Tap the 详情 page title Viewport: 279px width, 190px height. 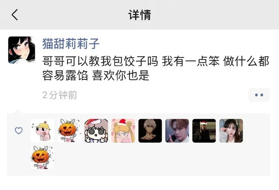coord(139,15)
